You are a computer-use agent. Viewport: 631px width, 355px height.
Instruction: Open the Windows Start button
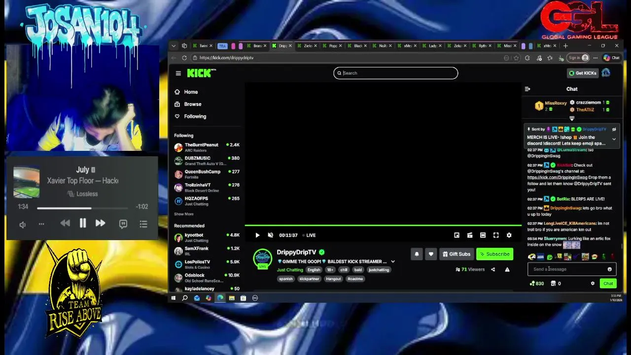[x=173, y=298]
